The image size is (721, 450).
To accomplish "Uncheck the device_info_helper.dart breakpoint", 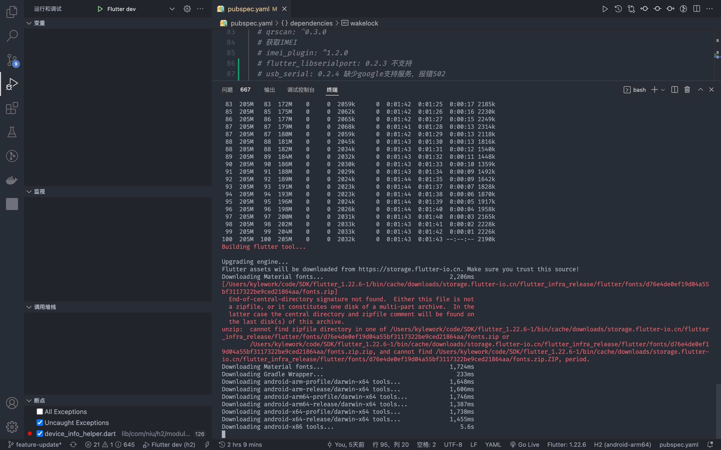I will [x=40, y=433].
